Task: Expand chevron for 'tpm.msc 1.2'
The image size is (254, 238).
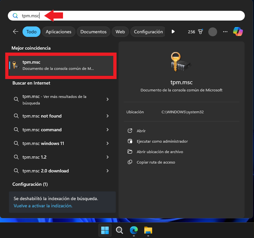Action: (x=107, y=157)
